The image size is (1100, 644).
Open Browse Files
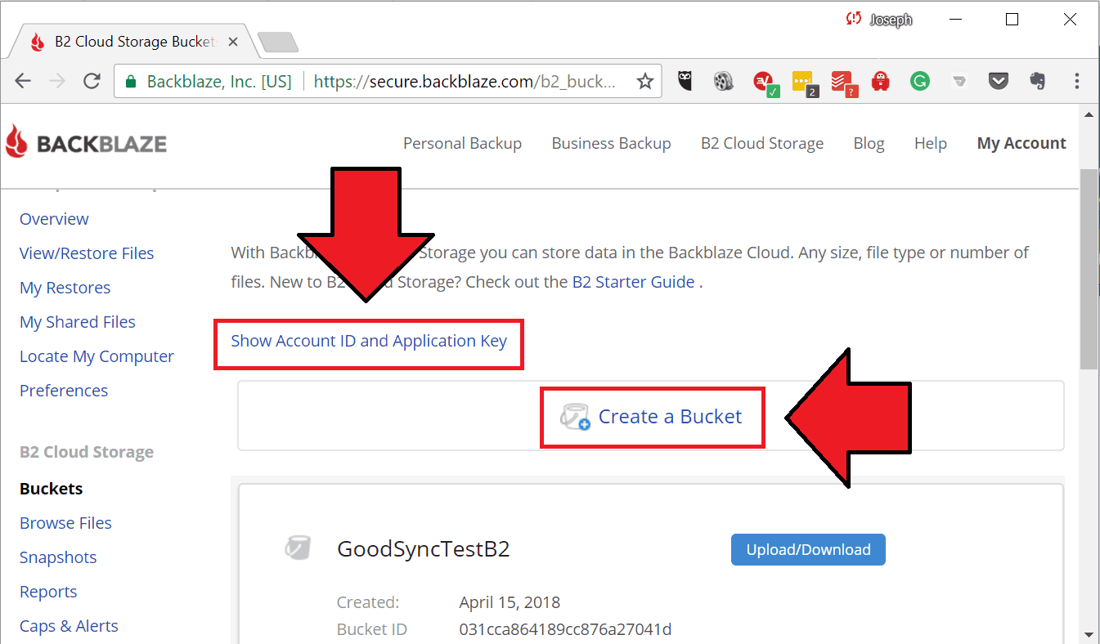click(x=65, y=523)
